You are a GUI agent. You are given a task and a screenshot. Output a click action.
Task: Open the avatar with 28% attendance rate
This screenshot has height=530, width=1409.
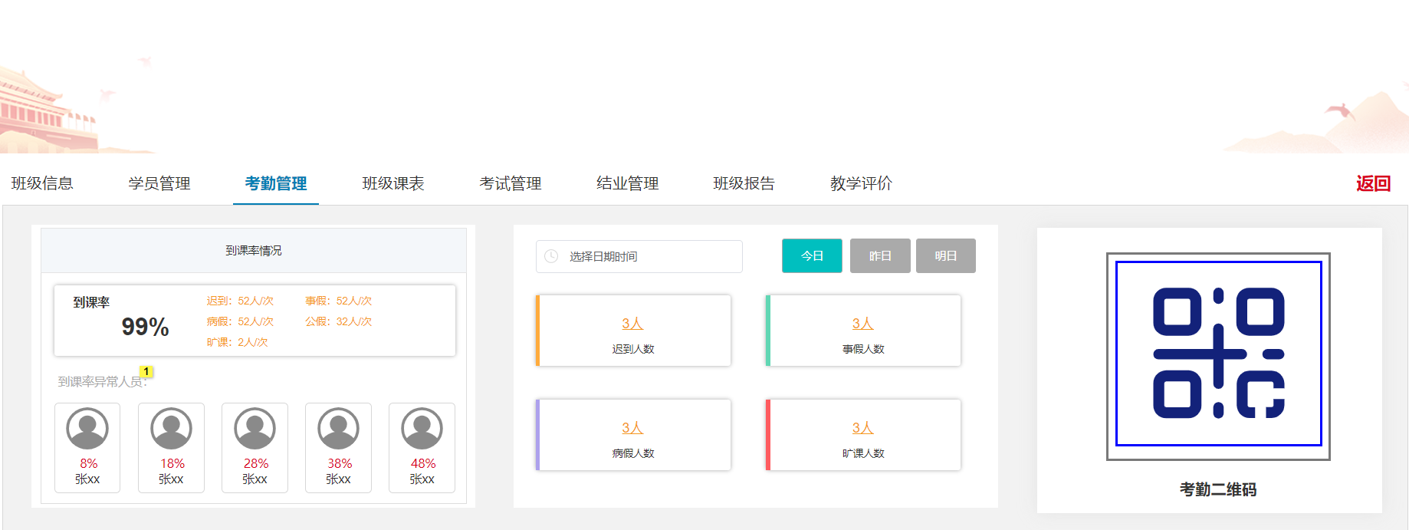tap(255, 428)
